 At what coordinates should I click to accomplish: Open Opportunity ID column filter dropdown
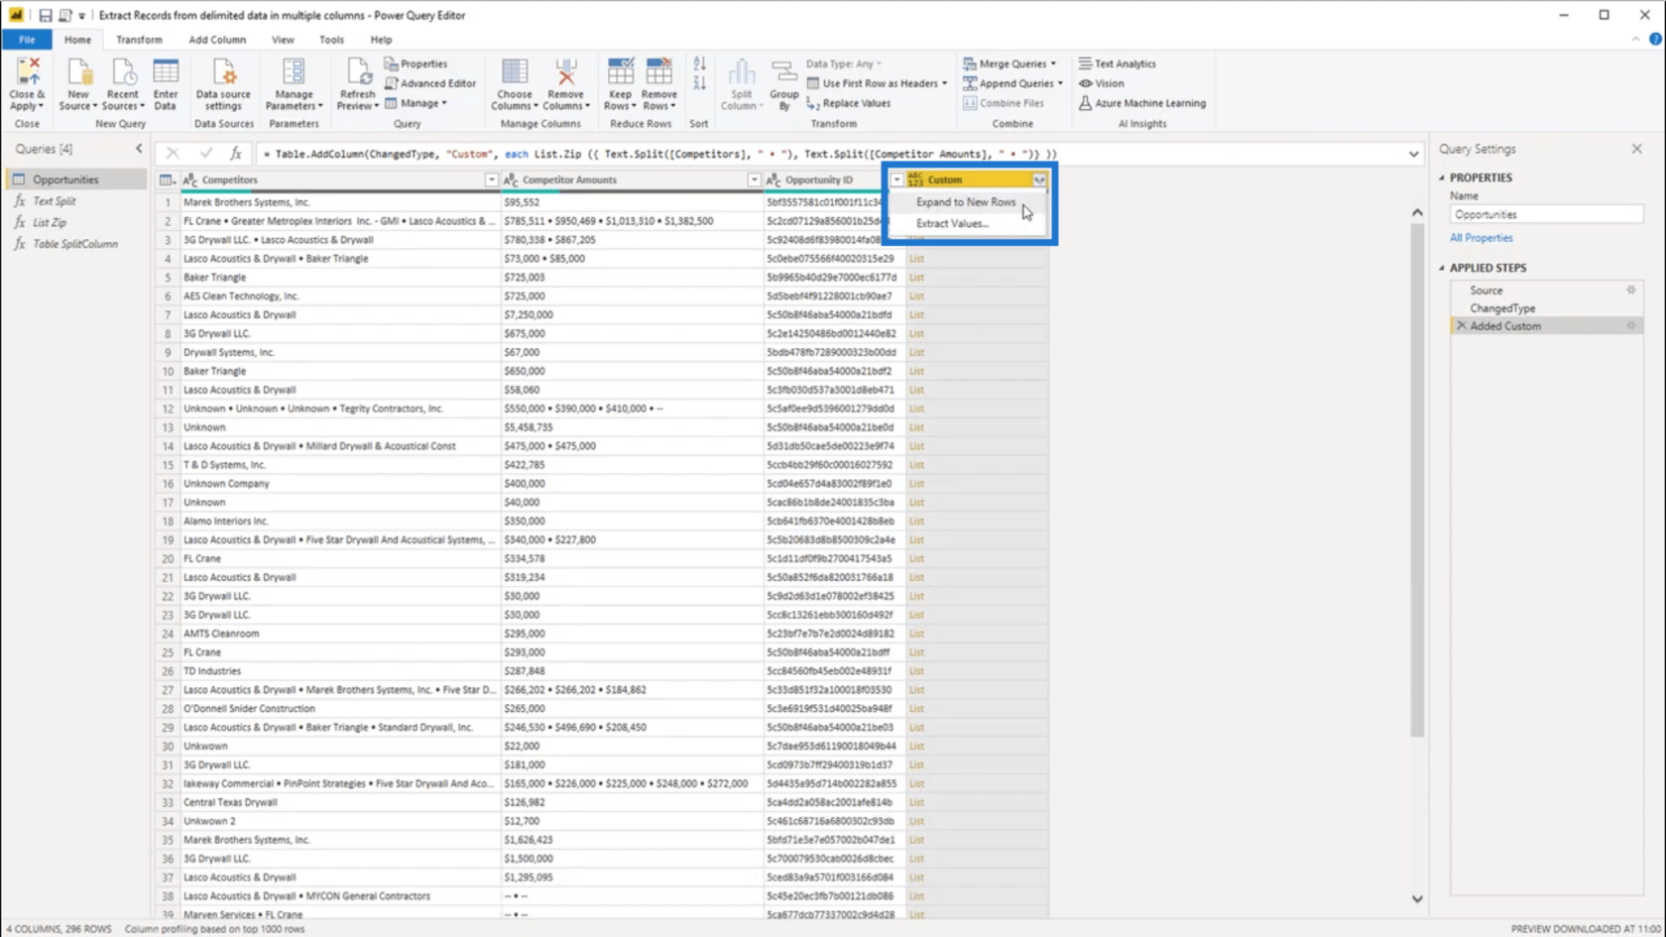pyautogui.click(x=896, y=179)
